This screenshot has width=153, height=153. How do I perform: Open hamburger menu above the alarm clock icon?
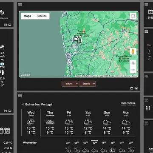click(146, 100)
